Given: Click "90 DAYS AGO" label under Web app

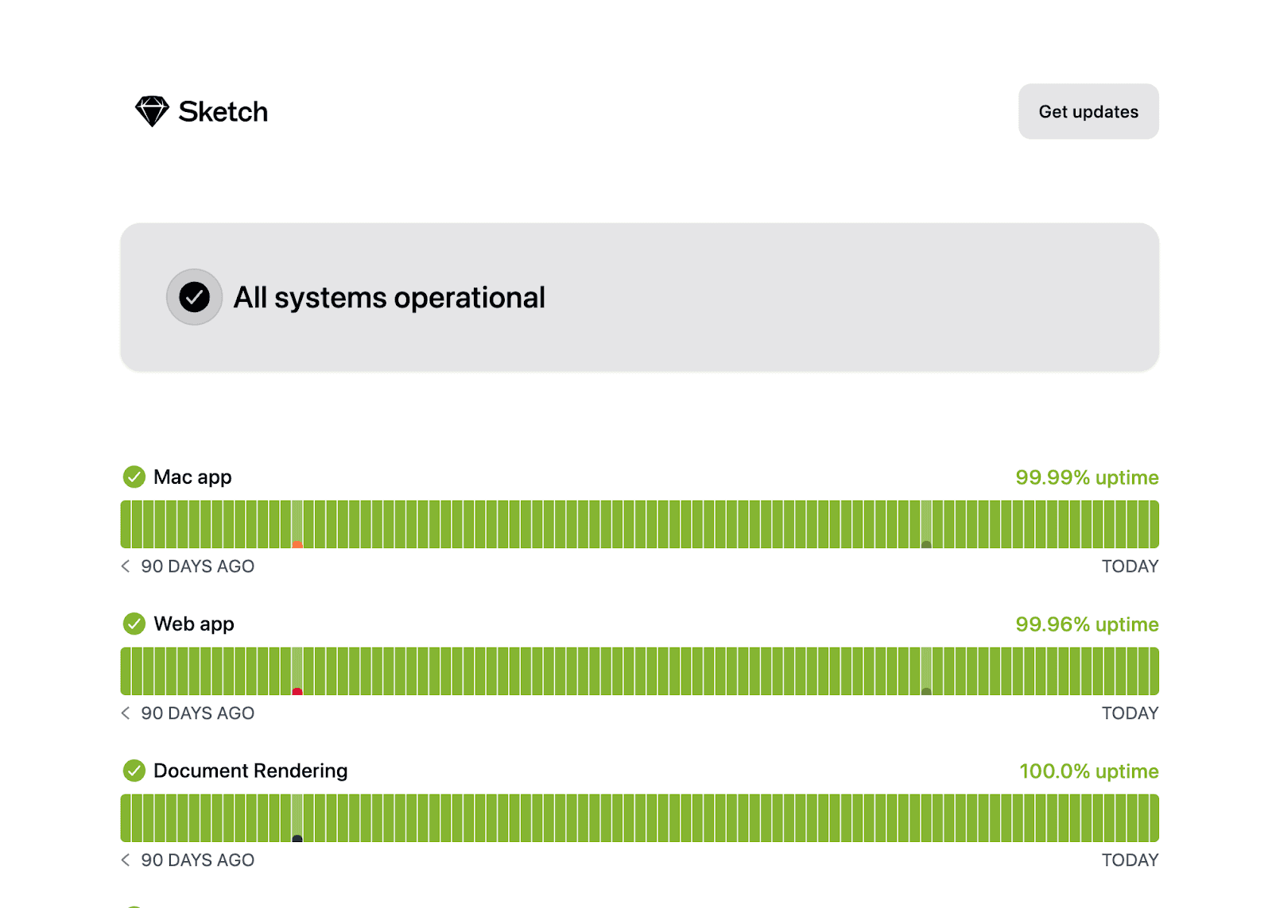Looking at the screenshot, I should [198, 713].
